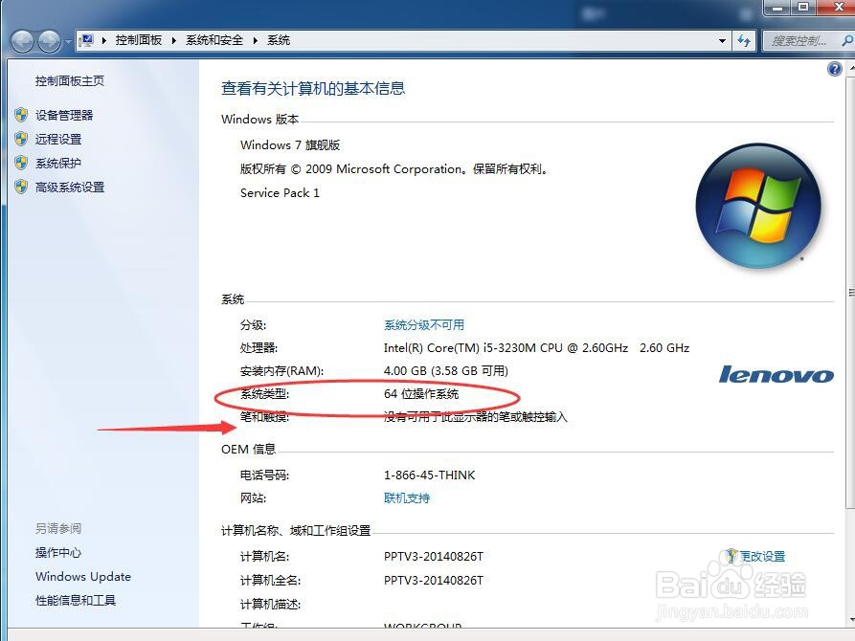Launch Windows Update from the sidebar
Screen dimensions: 855x641
(82, 577)
